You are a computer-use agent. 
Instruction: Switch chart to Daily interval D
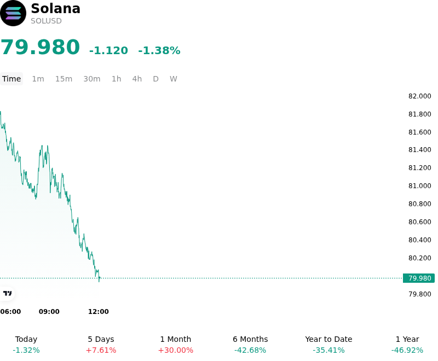coord(155,79)
